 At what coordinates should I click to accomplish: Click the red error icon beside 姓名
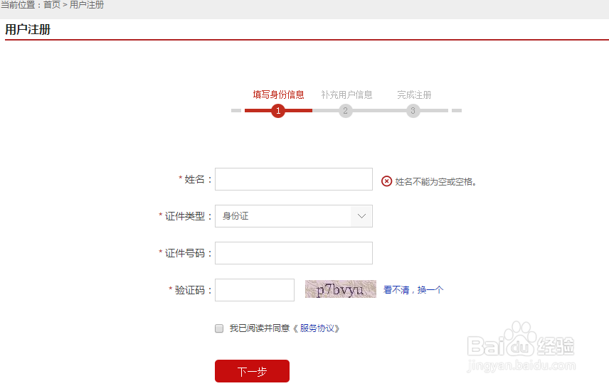[386, 181]
